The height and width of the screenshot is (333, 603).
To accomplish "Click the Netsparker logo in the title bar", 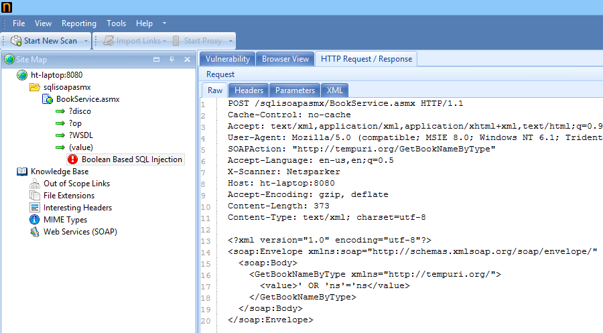I will [x=7, y=7].
